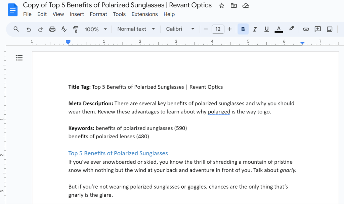Open the Extensions menu
The image size is (344, 204).
tap(144, 14)
